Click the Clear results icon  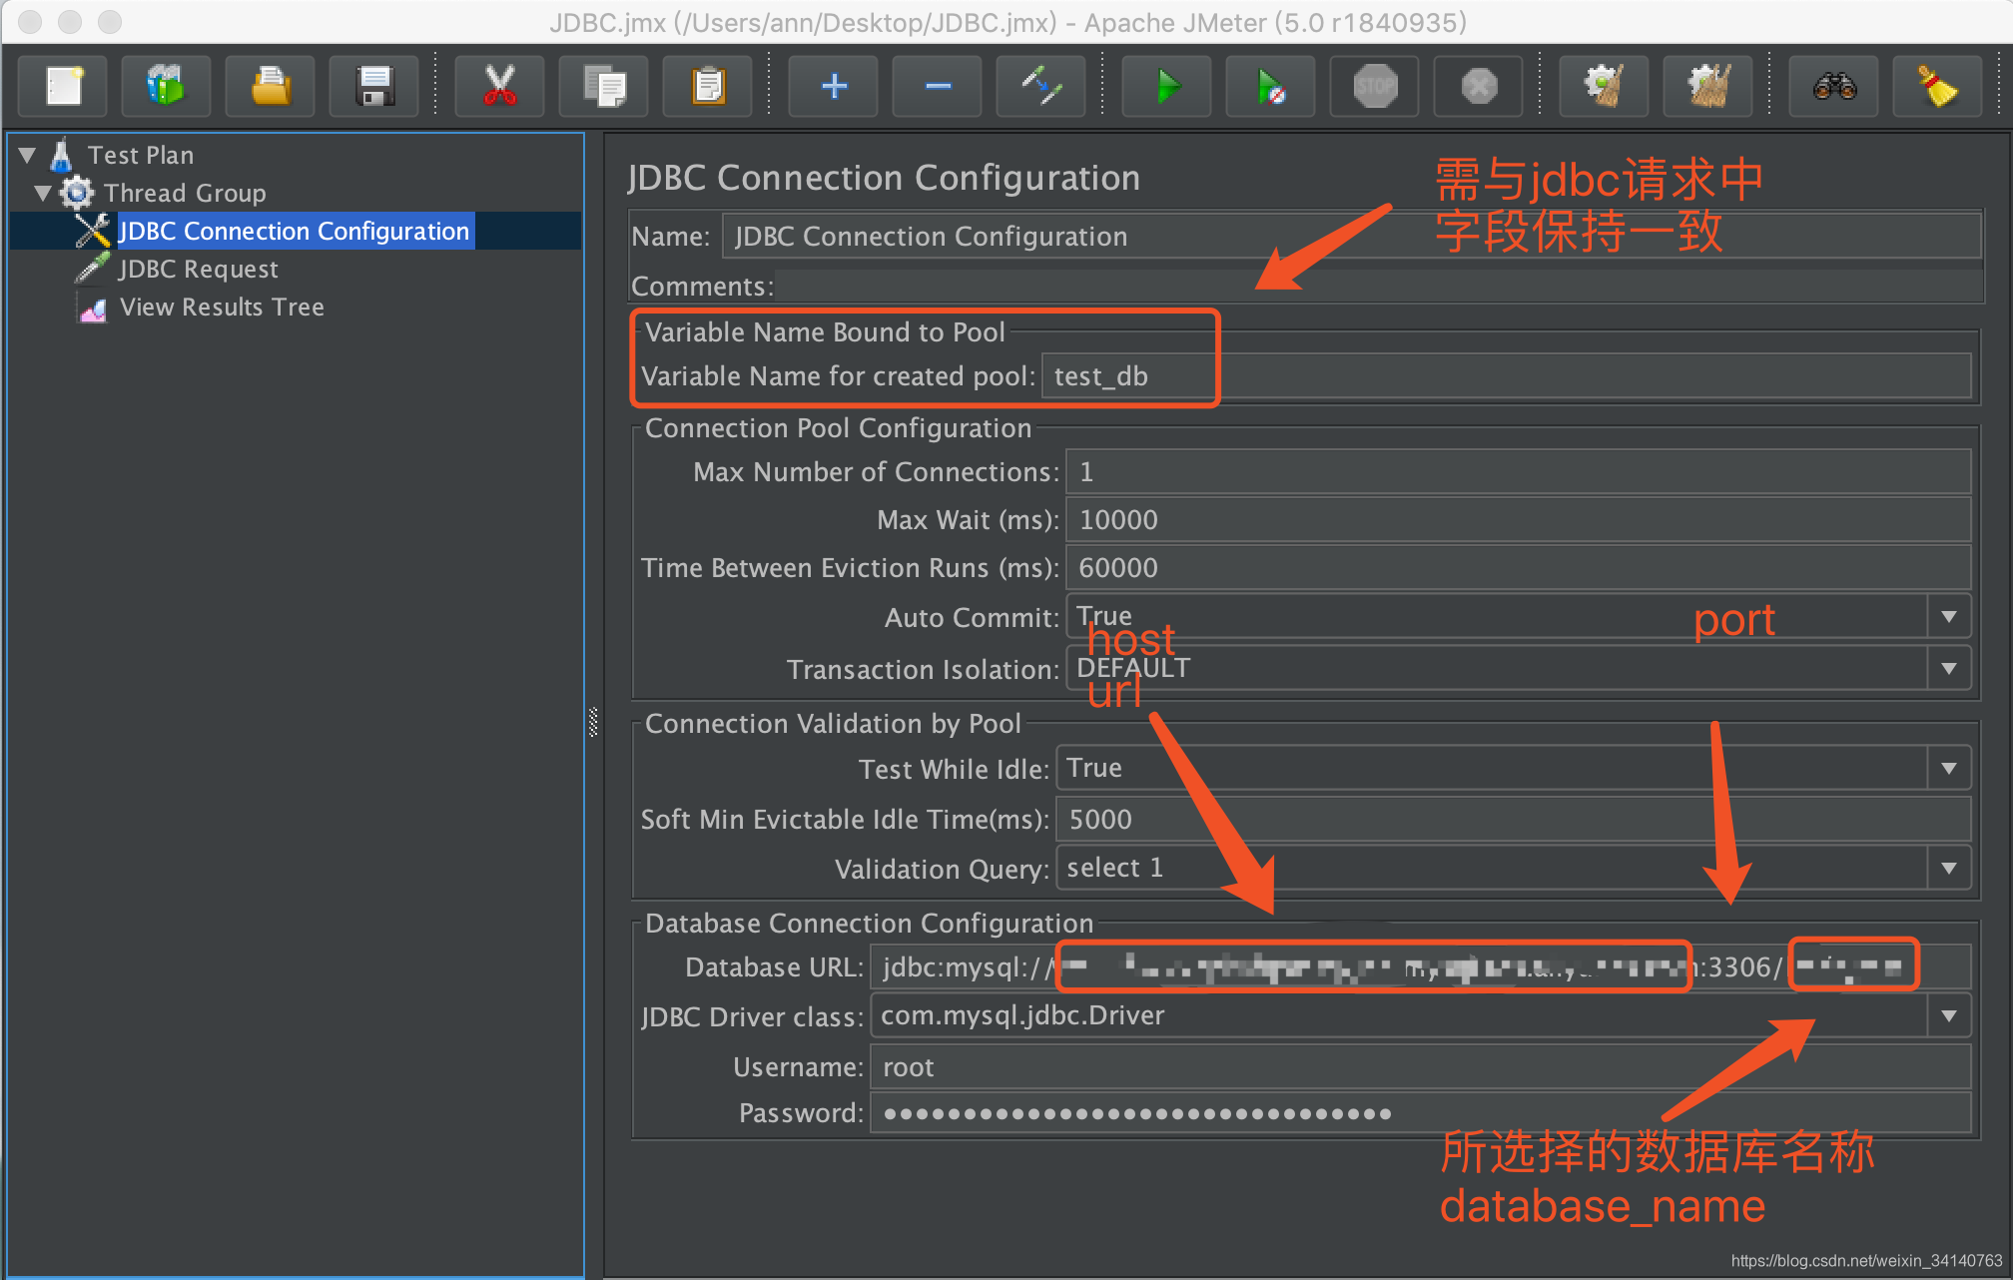[1605, 86]
